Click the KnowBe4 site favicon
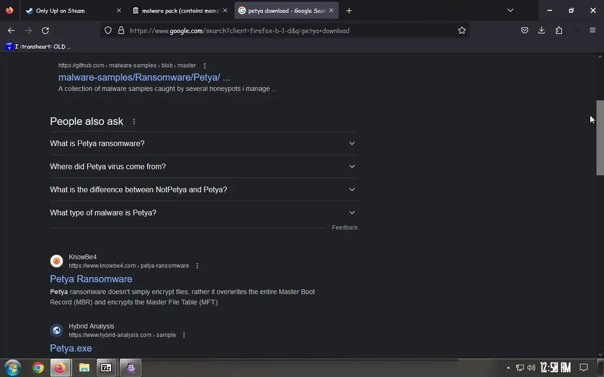Screen dimensions: 604x377 57,261
